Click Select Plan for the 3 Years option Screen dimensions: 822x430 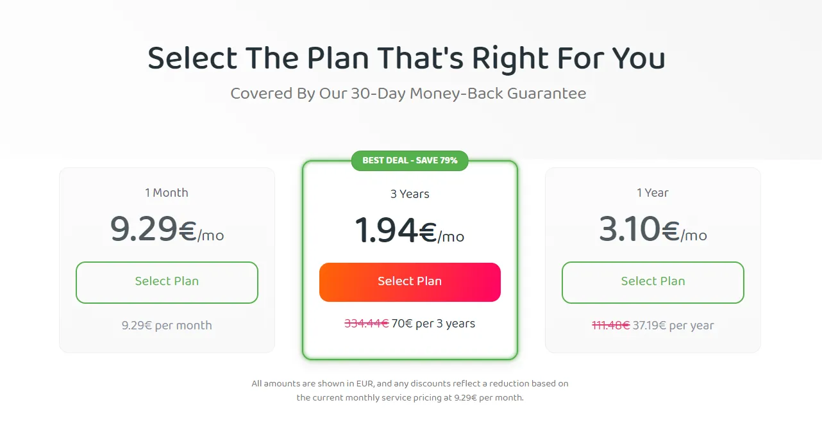(410, 281)
